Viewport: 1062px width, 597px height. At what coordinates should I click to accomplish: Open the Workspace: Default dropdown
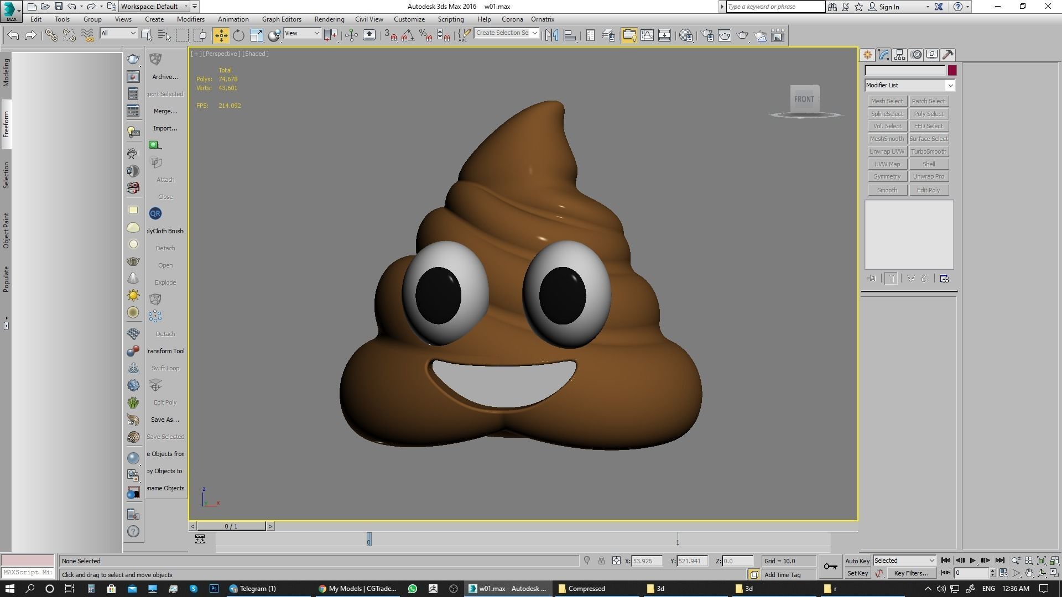[x=155, y=7]
